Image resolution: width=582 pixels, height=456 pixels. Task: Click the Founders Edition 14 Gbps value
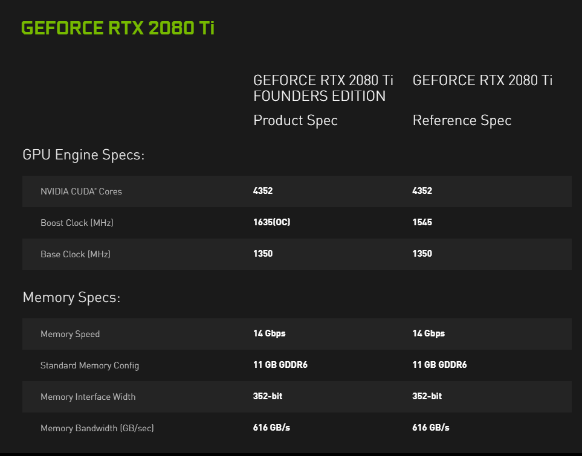(269, 333)
